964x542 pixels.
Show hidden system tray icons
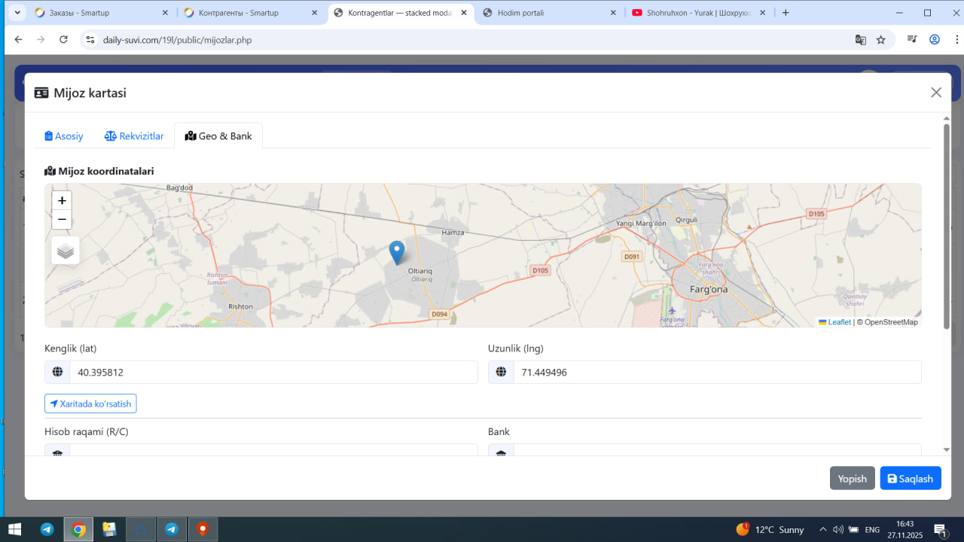pyautogui.click(x=822, y=529)
